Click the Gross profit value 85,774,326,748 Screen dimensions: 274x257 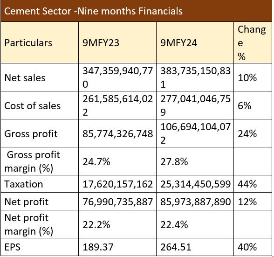[117, 133]
